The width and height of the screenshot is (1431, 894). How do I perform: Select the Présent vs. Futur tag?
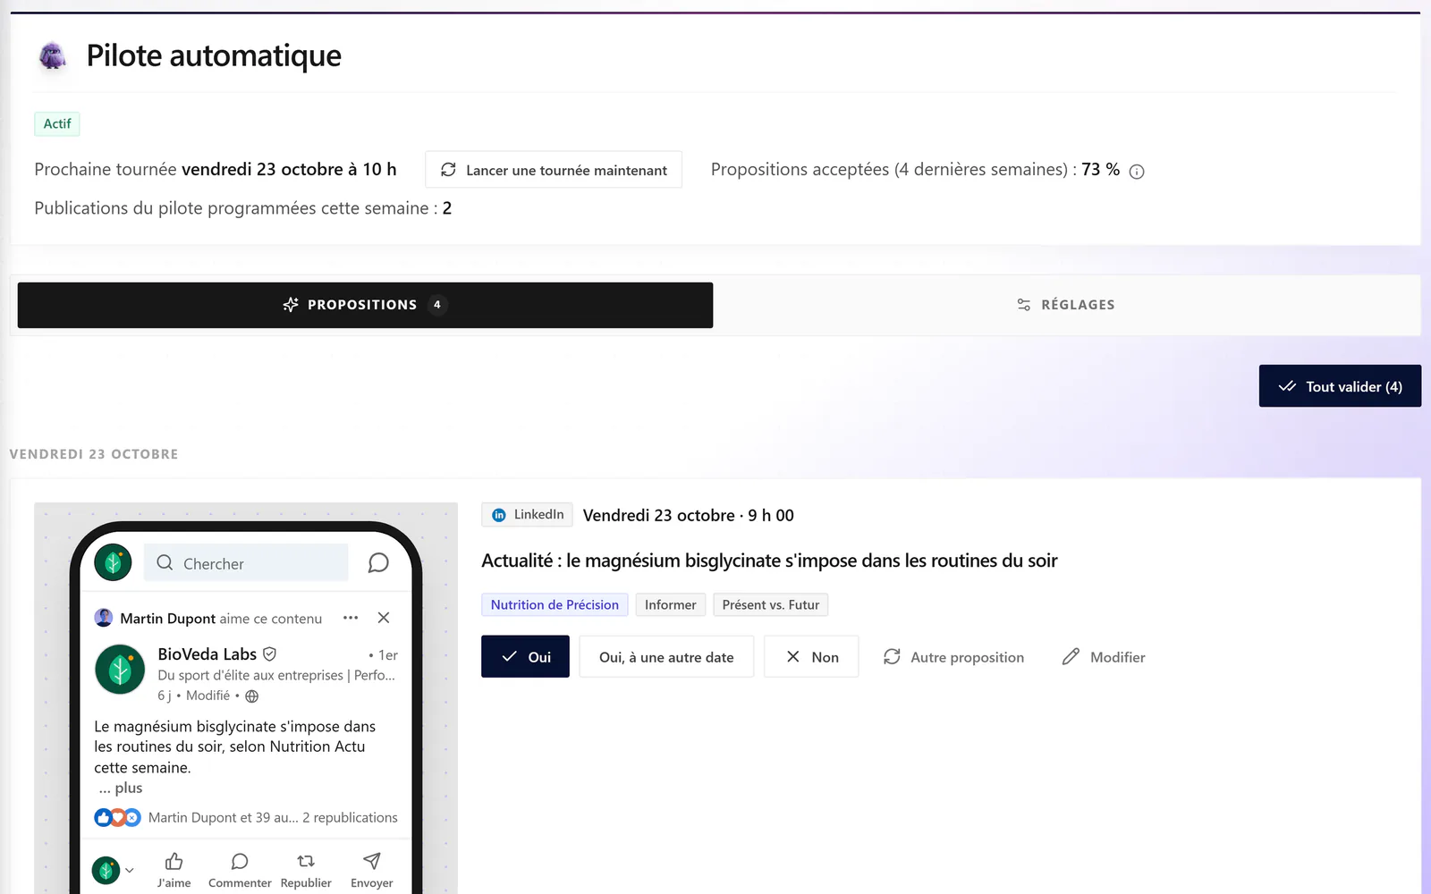771,605
